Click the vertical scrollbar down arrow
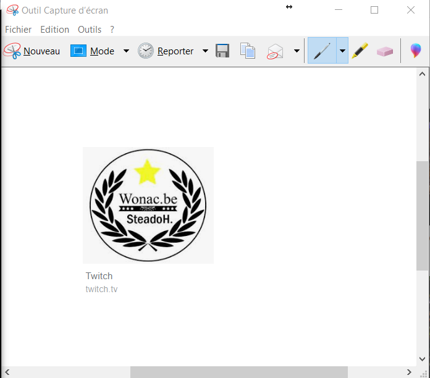 (423, 359)
